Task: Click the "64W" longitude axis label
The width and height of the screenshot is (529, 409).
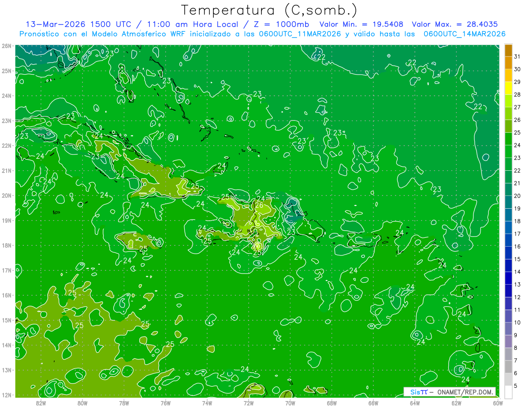Action: pyautogui.click(x=415, y=403)
